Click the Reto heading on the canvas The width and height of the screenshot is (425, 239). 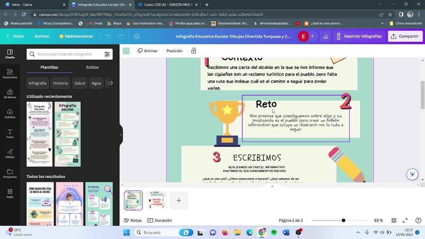(266, 104)
